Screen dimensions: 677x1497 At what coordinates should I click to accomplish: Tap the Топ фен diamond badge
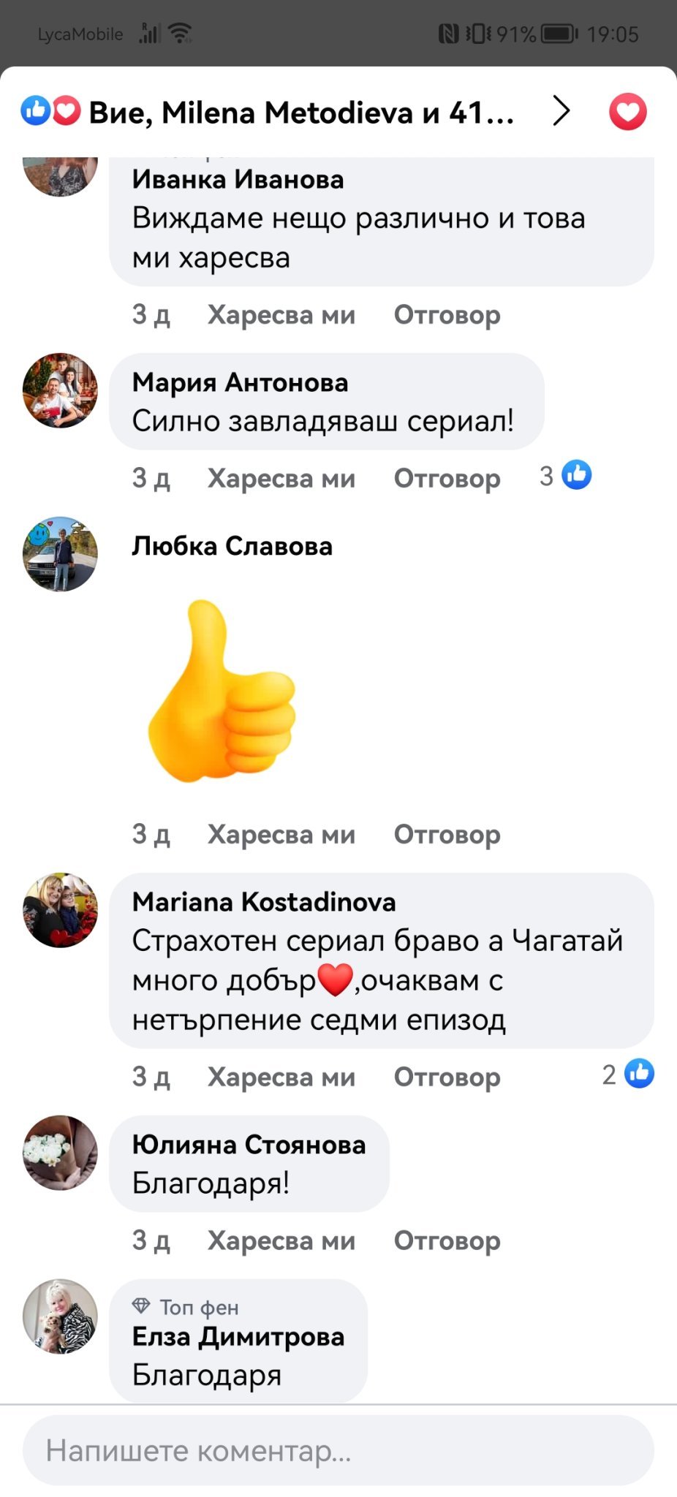click(x=141, y=1305)
